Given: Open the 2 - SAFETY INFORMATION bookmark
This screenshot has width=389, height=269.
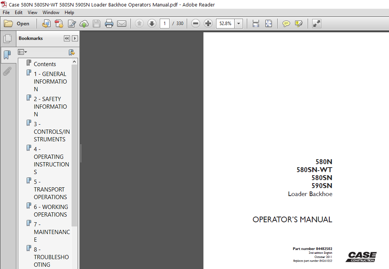Looking at the screenshot, I should coord(50,107).
